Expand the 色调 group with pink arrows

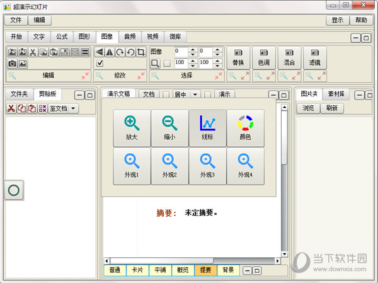270,76
